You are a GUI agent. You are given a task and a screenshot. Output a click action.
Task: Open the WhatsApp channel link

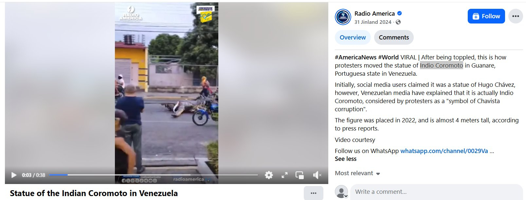pos(444,151)
